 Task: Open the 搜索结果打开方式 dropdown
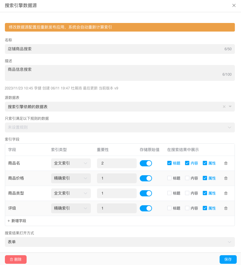[x=120, y=242]
